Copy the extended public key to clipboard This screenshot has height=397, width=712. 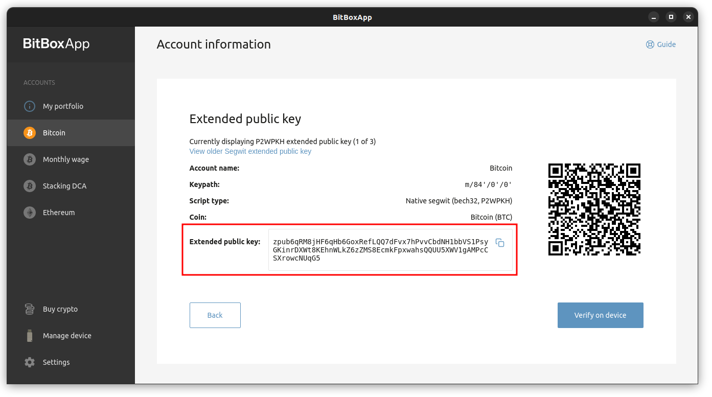pos(500,243)
